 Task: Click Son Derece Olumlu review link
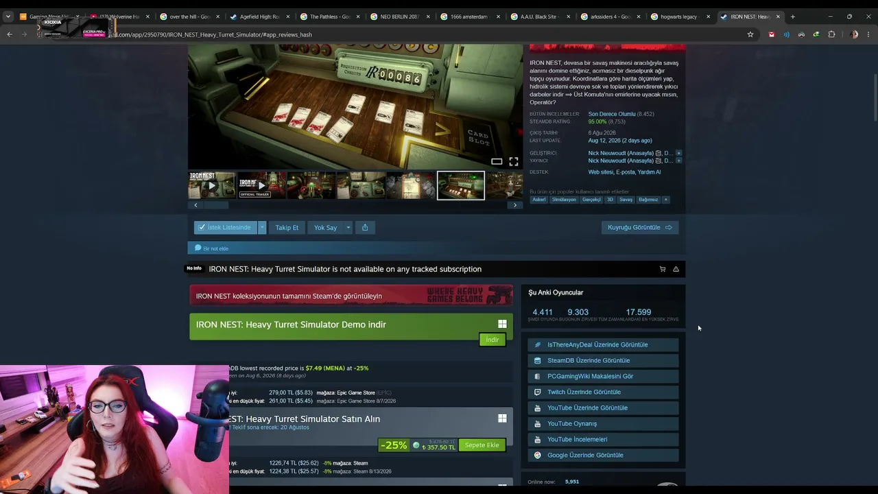[612, 114]
